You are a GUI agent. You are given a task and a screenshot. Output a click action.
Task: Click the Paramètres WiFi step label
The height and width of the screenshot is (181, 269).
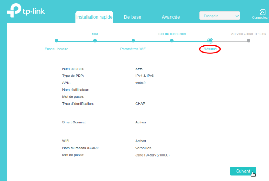pos(133,49)
